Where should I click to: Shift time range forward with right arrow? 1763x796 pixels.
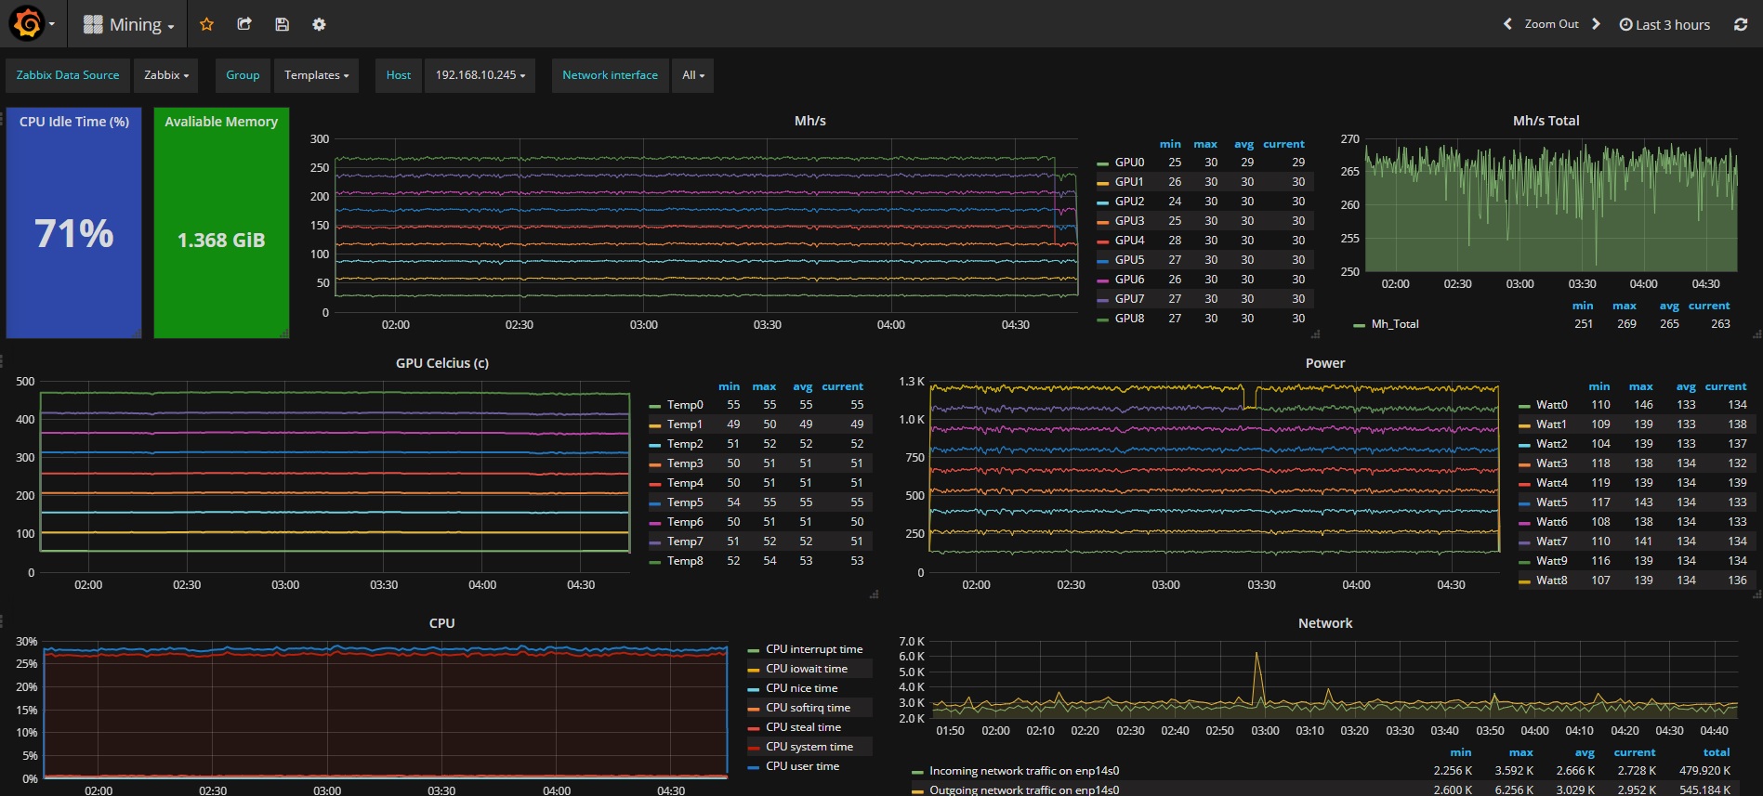tap(1596, 24)
